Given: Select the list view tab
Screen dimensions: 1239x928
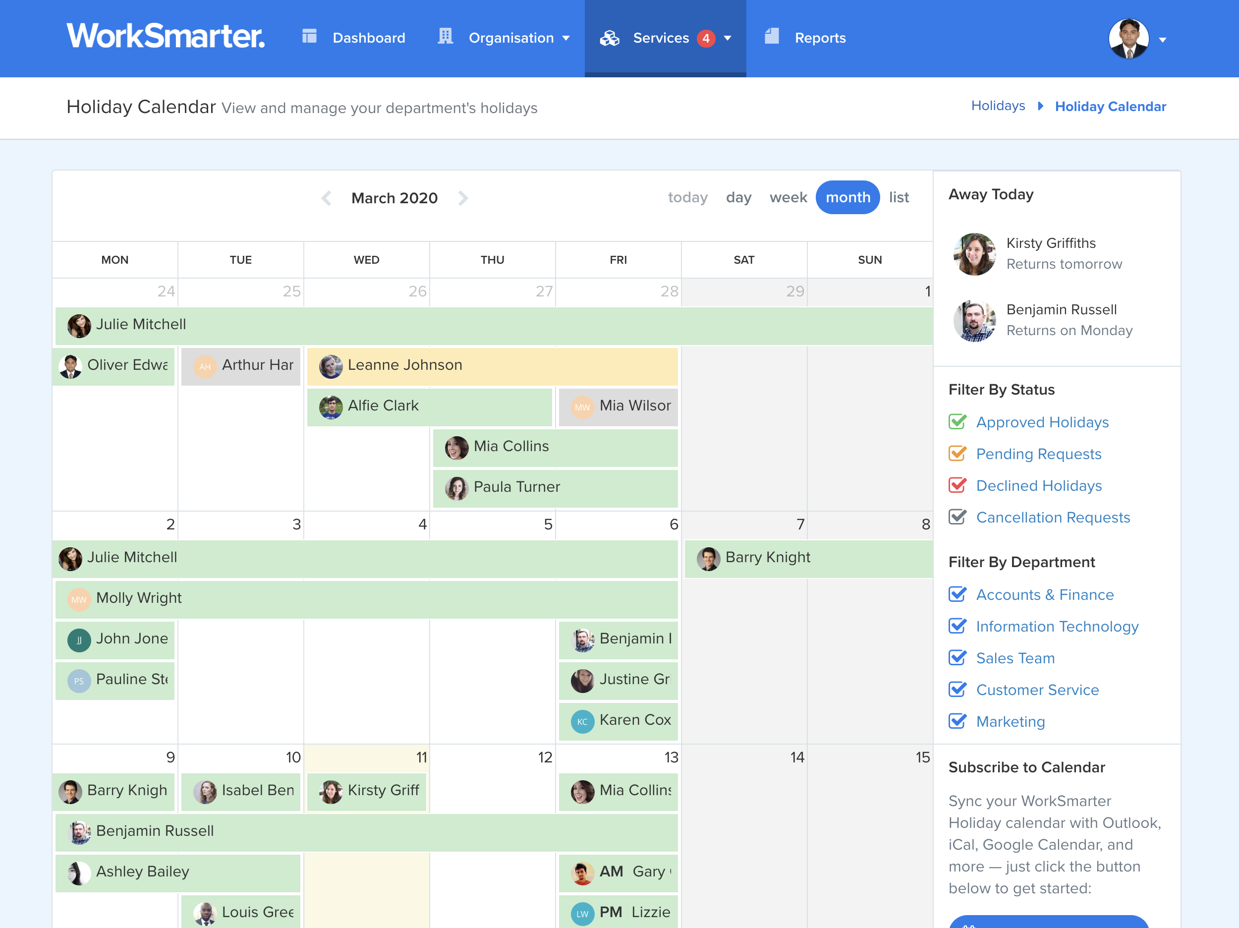Looking at the screenshot, I should point(897,197).
